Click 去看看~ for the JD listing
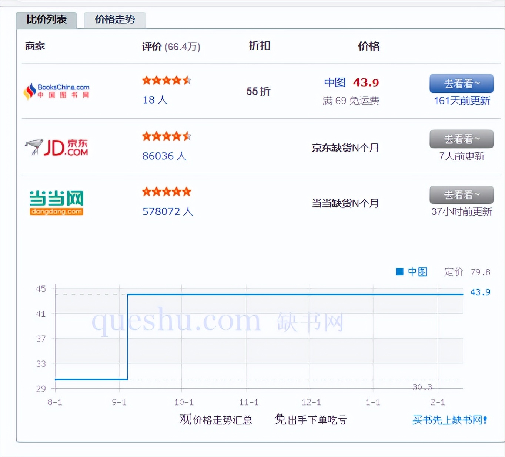Viewport: 505px width, 457px height. pyautogui.click(x=461, y=139)
